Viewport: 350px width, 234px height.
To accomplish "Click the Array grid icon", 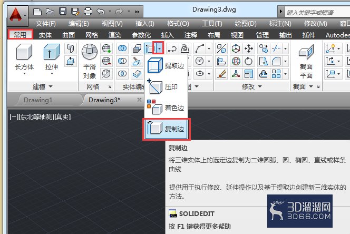I will pos(276,74).
